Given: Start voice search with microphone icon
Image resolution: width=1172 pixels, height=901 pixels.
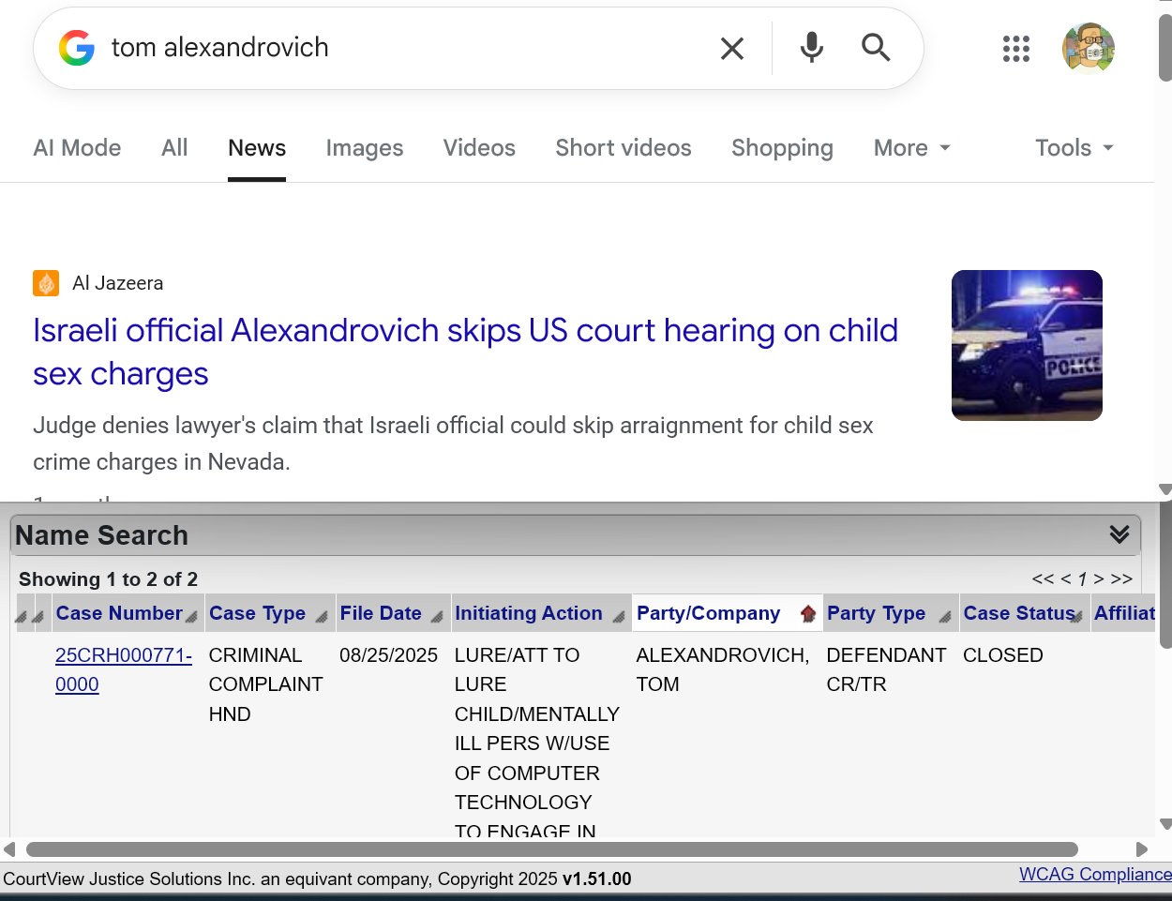Looking at the screenshot, I should (x=812, y=47).
